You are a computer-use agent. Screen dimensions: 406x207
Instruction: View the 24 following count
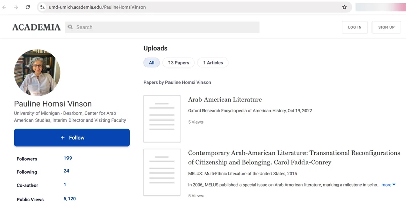pyautogui.click(x=66, y=171)
